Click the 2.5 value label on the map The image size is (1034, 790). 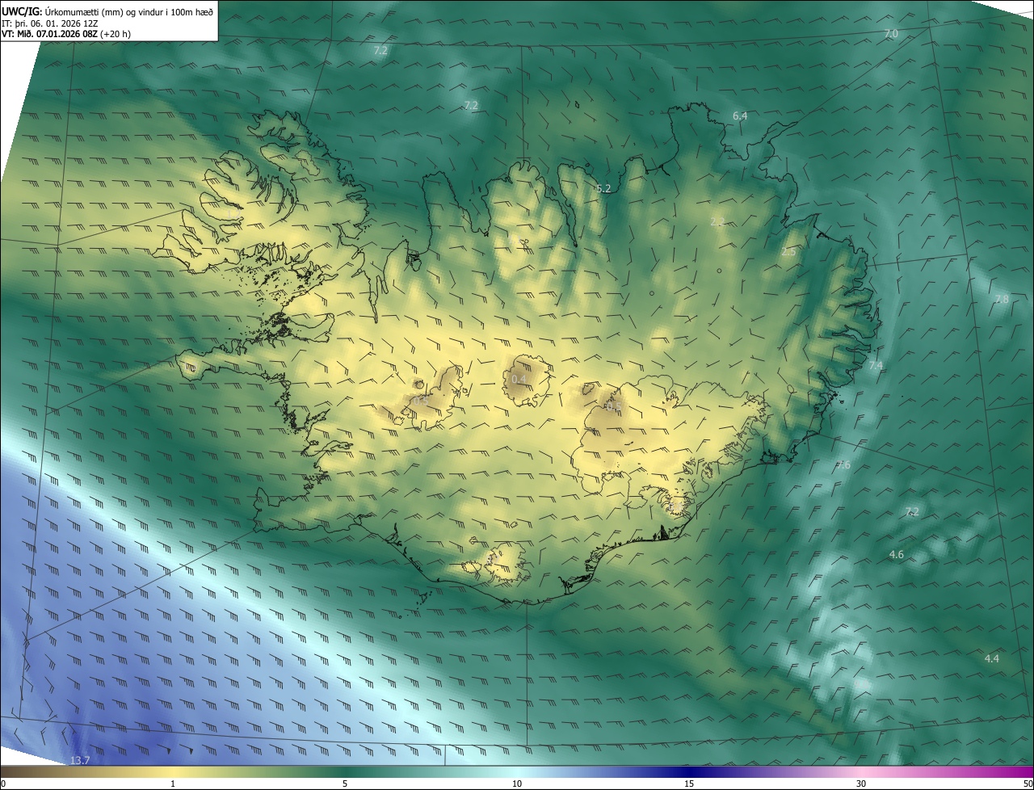789,252
